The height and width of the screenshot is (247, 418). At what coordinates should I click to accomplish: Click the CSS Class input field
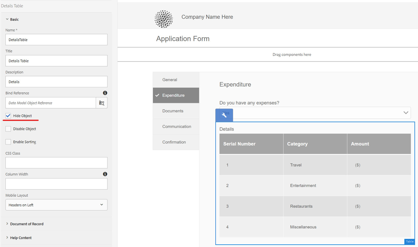pyautogui.click(x=56, y=163)
